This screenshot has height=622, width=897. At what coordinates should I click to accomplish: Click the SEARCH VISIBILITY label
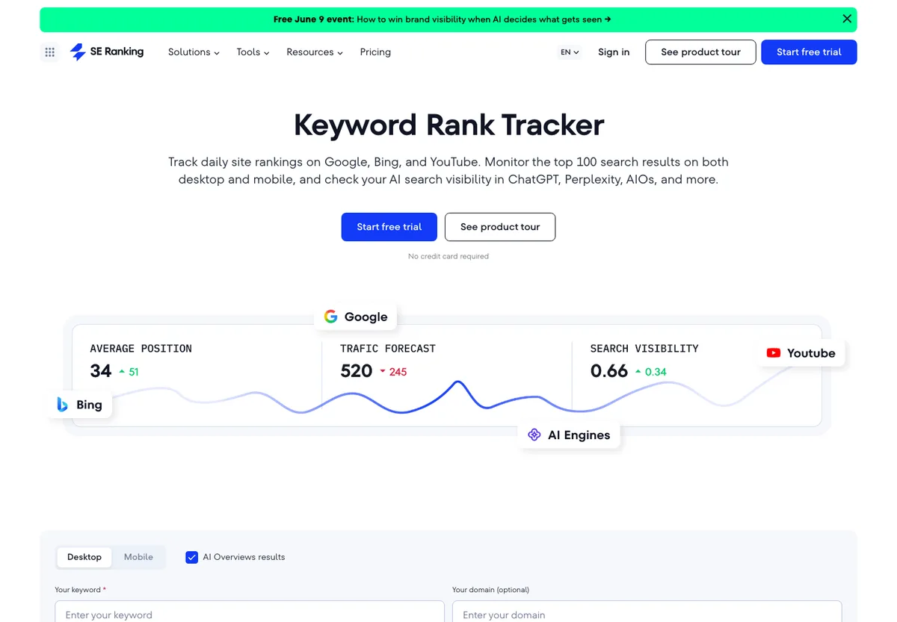point(644,349)
